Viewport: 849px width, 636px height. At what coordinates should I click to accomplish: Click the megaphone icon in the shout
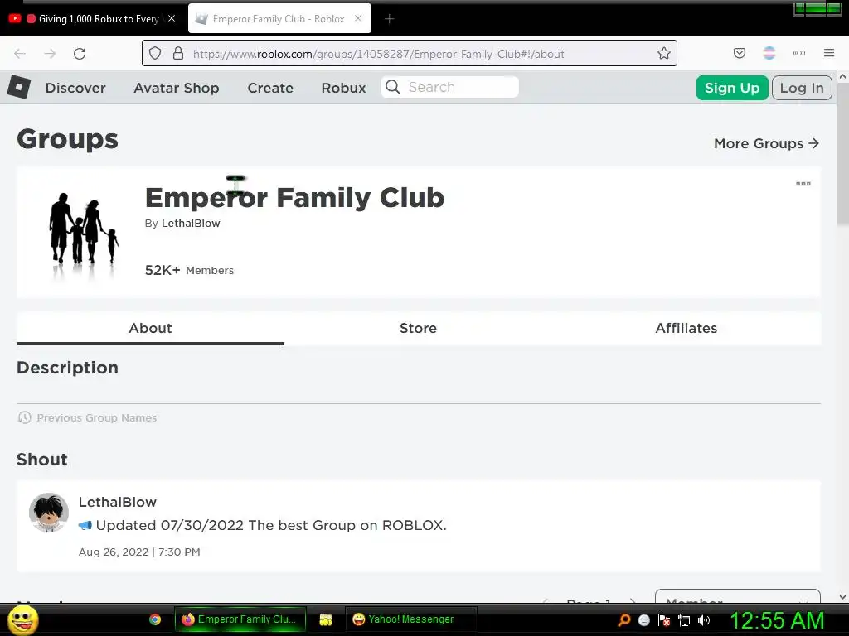point(85,525)
